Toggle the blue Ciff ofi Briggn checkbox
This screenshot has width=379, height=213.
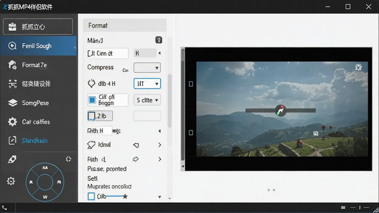coord(92,100)
